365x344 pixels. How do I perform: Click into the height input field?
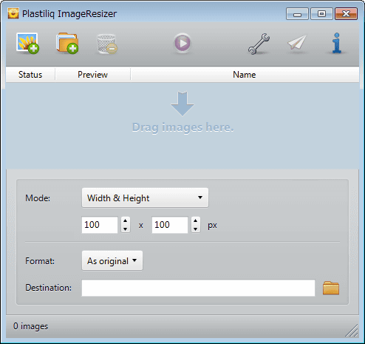170,225
